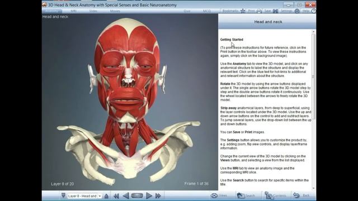Click the Help text label
The image size is (358, 201).
pyautogui.click(x=305, y=11)
